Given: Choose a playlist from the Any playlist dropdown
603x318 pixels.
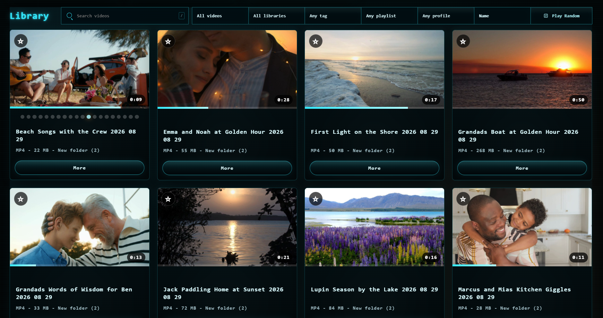Looking at the screenshot, I should [390, 16].
